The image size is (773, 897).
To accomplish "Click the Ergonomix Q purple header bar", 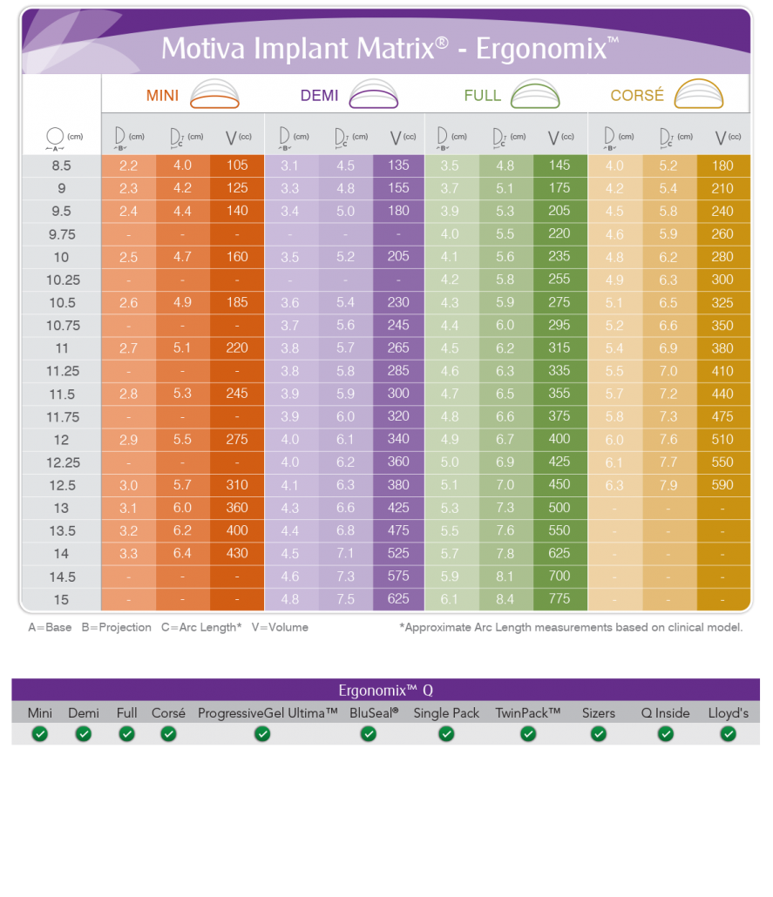I will click(x=385, y=690).
